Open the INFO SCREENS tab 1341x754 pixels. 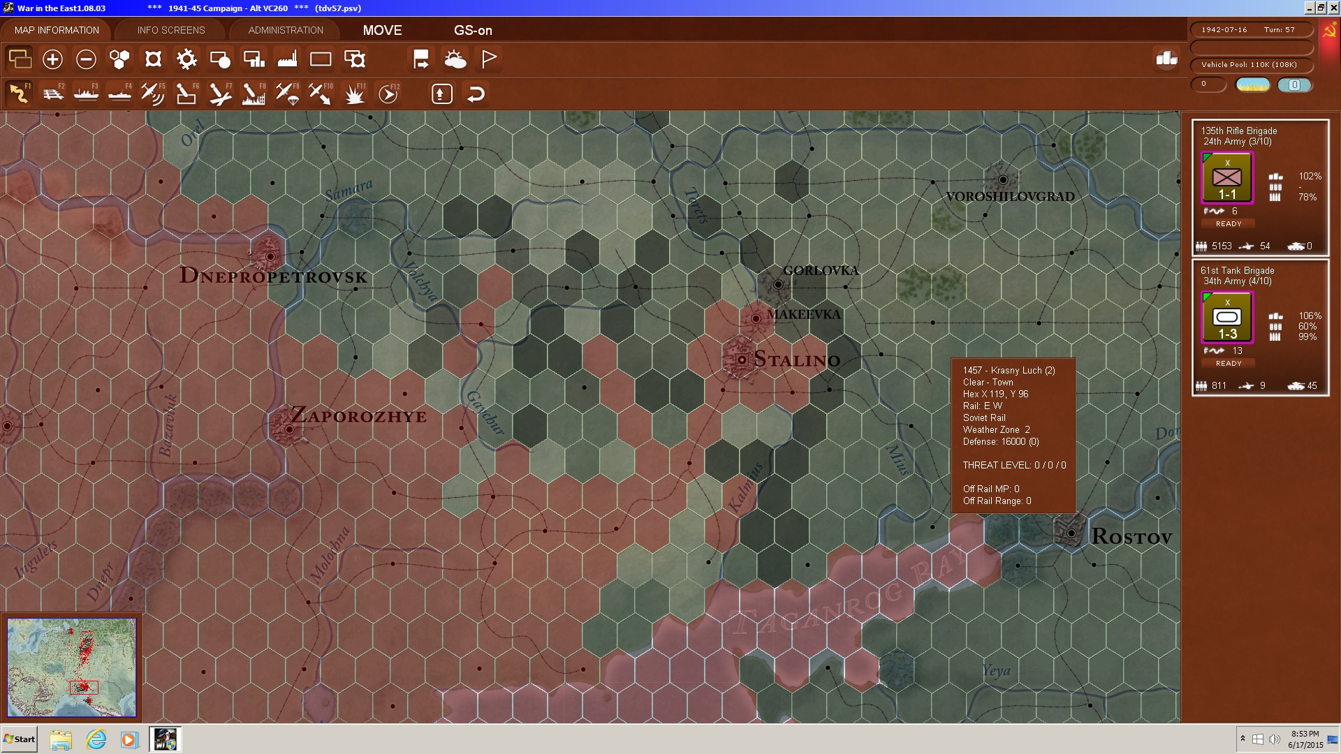click(171, 30)
